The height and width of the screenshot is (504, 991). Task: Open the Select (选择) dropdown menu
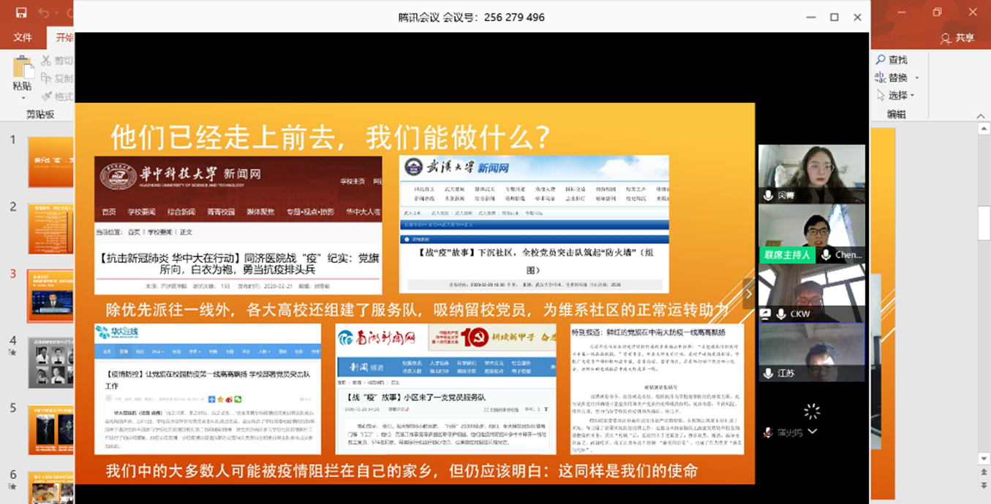914,96
